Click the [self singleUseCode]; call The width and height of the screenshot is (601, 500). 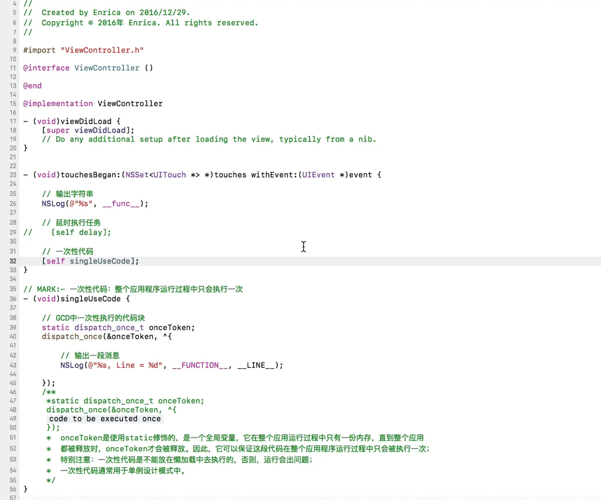91,261
